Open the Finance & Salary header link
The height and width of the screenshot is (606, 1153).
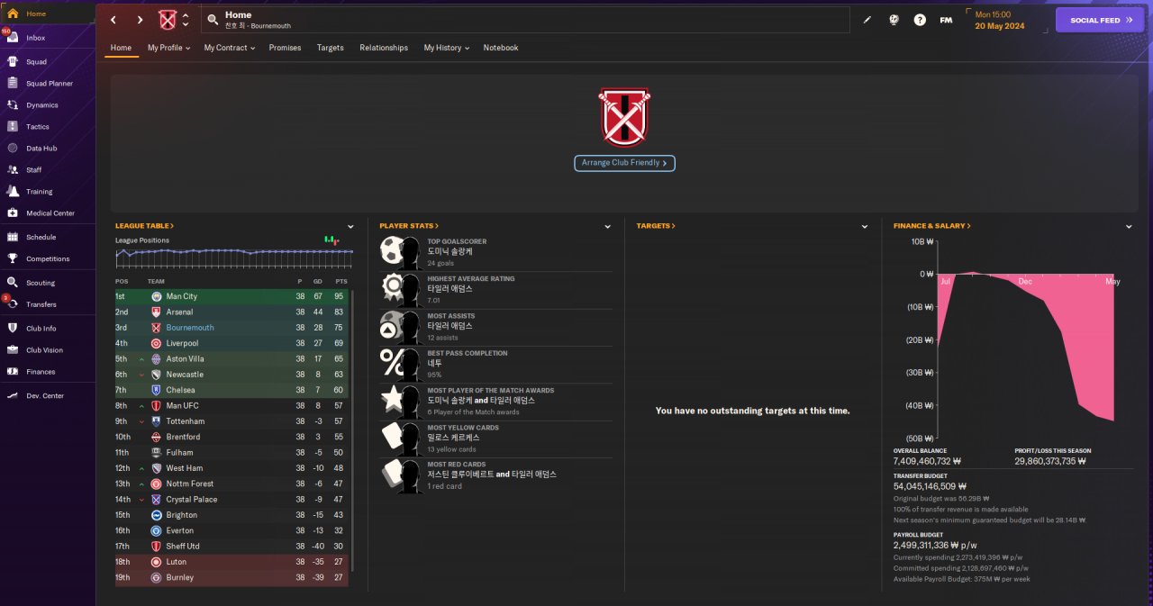932,226
